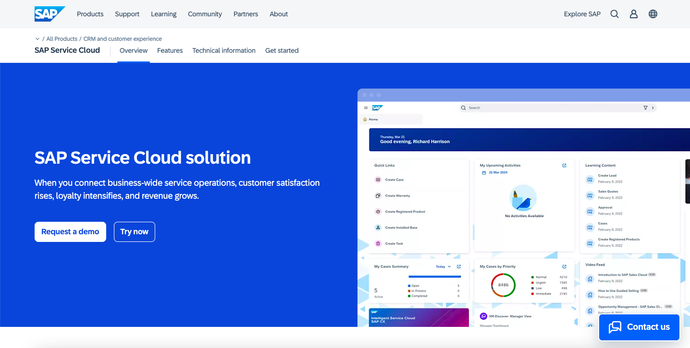Click the Good evening, Richard Harrison greeting
Image resolution: width=690 pixels, height=348 pixels.
pyautogui.click(x=415, y=142)
